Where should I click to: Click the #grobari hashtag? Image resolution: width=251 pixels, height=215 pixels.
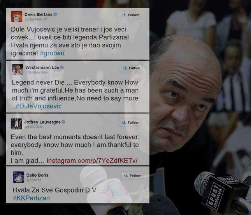[52, 53]
